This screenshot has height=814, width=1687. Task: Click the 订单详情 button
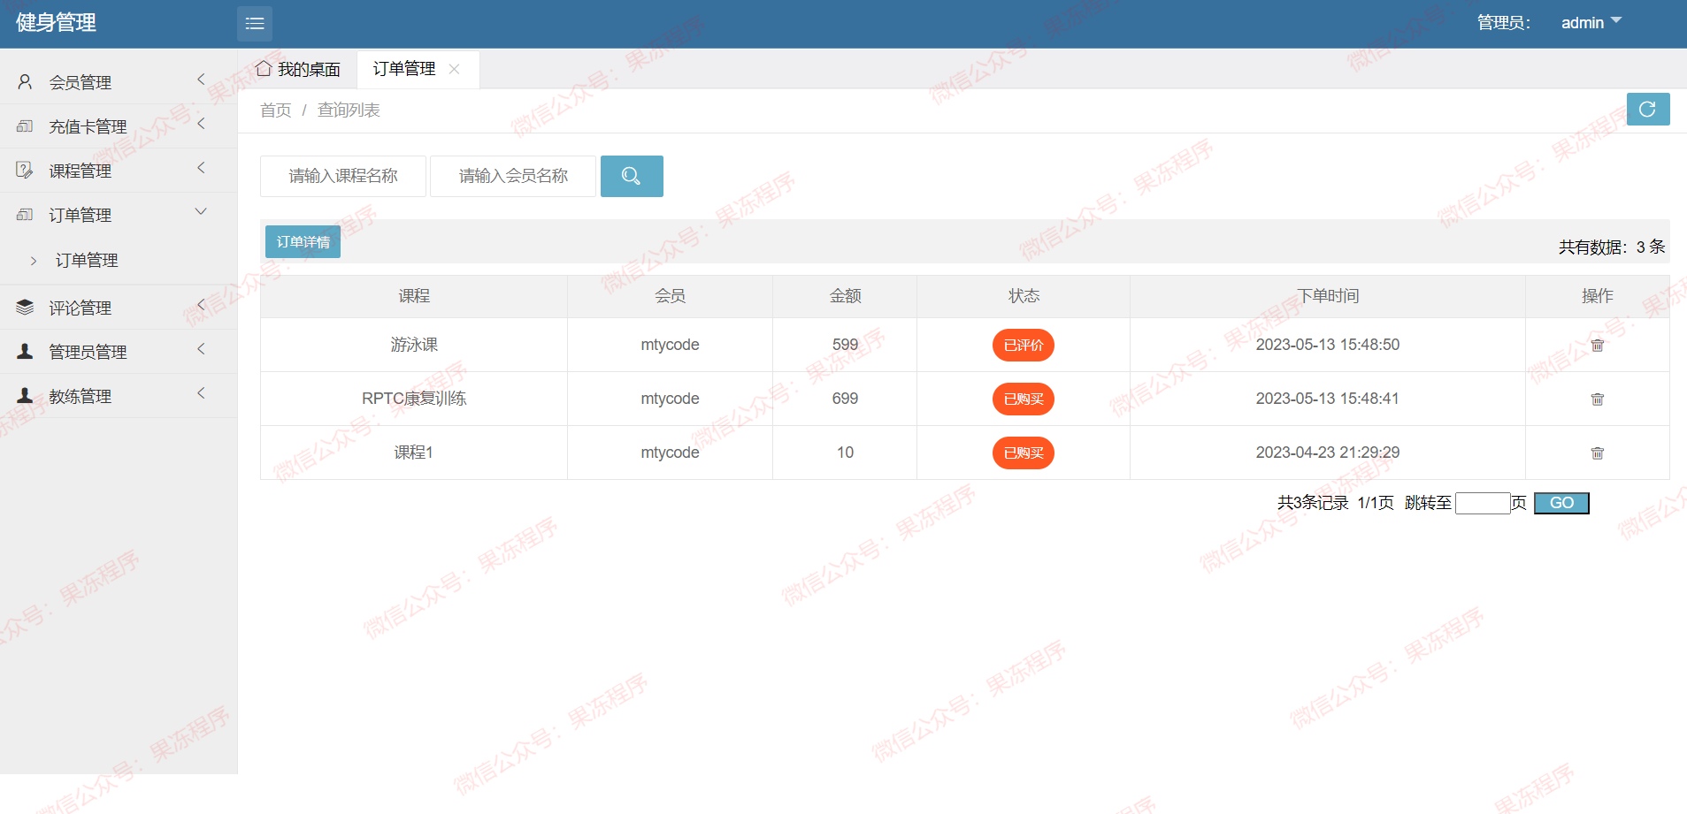click(x=303, y=241)
